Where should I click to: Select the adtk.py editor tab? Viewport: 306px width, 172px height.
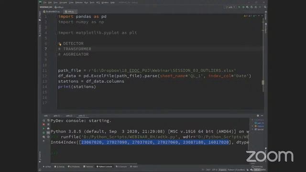70,11
